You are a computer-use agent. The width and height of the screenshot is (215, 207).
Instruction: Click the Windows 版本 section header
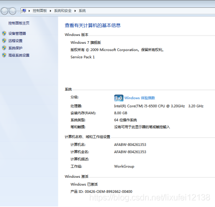(77, 35)
